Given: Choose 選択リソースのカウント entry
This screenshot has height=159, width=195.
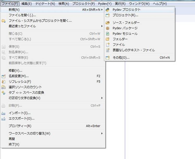Looking at the screenshot, I should 53,87.
